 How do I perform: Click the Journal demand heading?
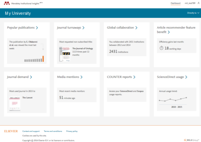[x=18, y=77]
